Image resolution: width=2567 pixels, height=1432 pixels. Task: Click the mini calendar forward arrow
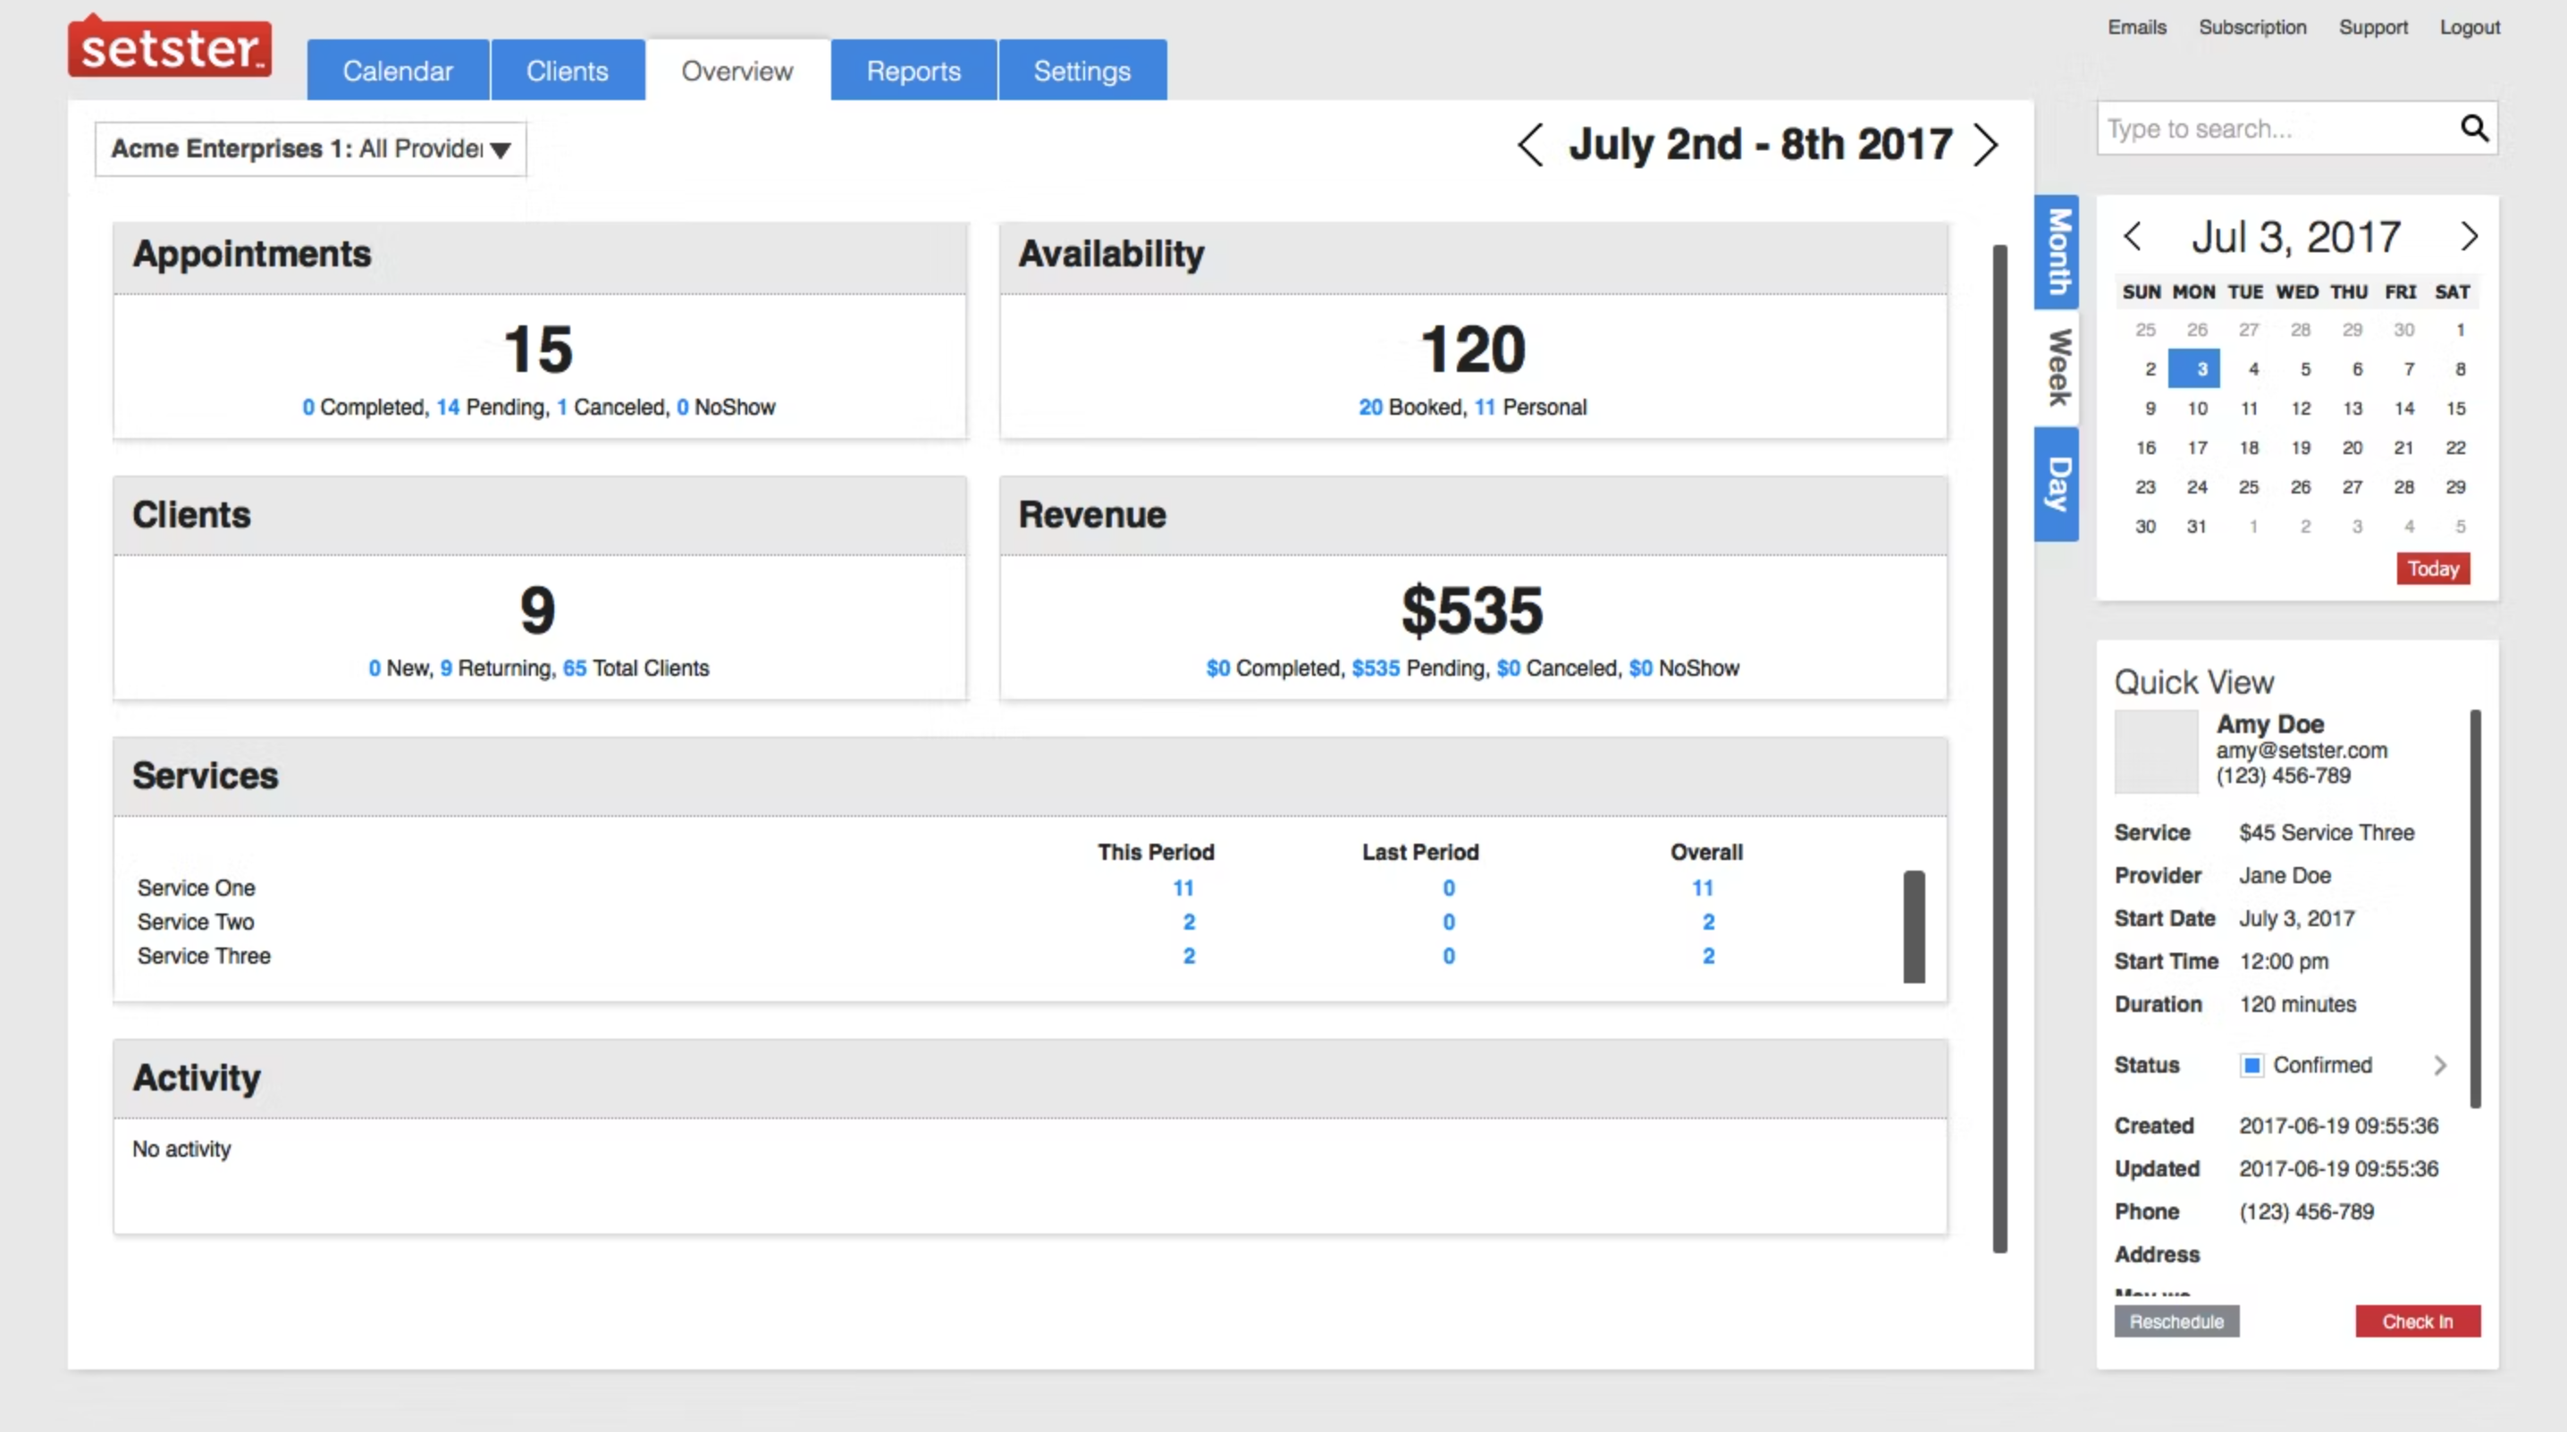click(x=2470, y=236)
